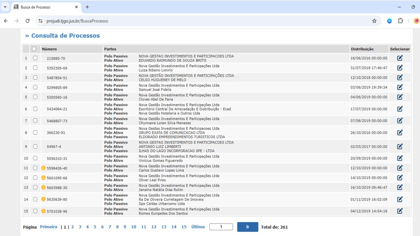This screenshot has height=236, width=420.
Task: Go to Última page link
Action: pos(198,227)
